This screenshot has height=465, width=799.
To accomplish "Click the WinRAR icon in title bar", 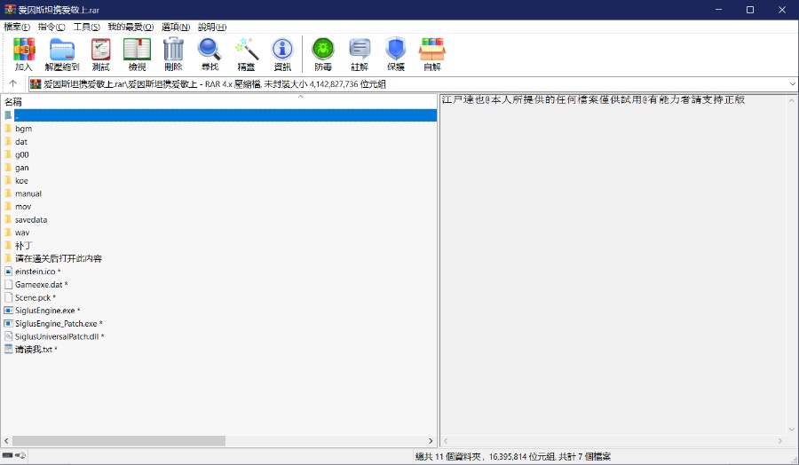I will pos(10,10).
